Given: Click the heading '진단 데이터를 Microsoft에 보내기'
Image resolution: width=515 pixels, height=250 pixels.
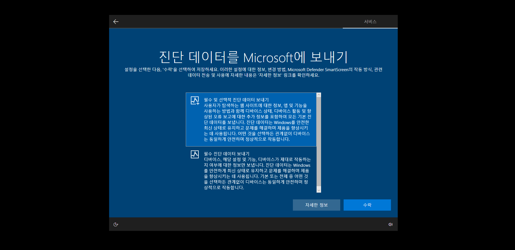Looking at the screenshot, I should click(x=253, y=57).
